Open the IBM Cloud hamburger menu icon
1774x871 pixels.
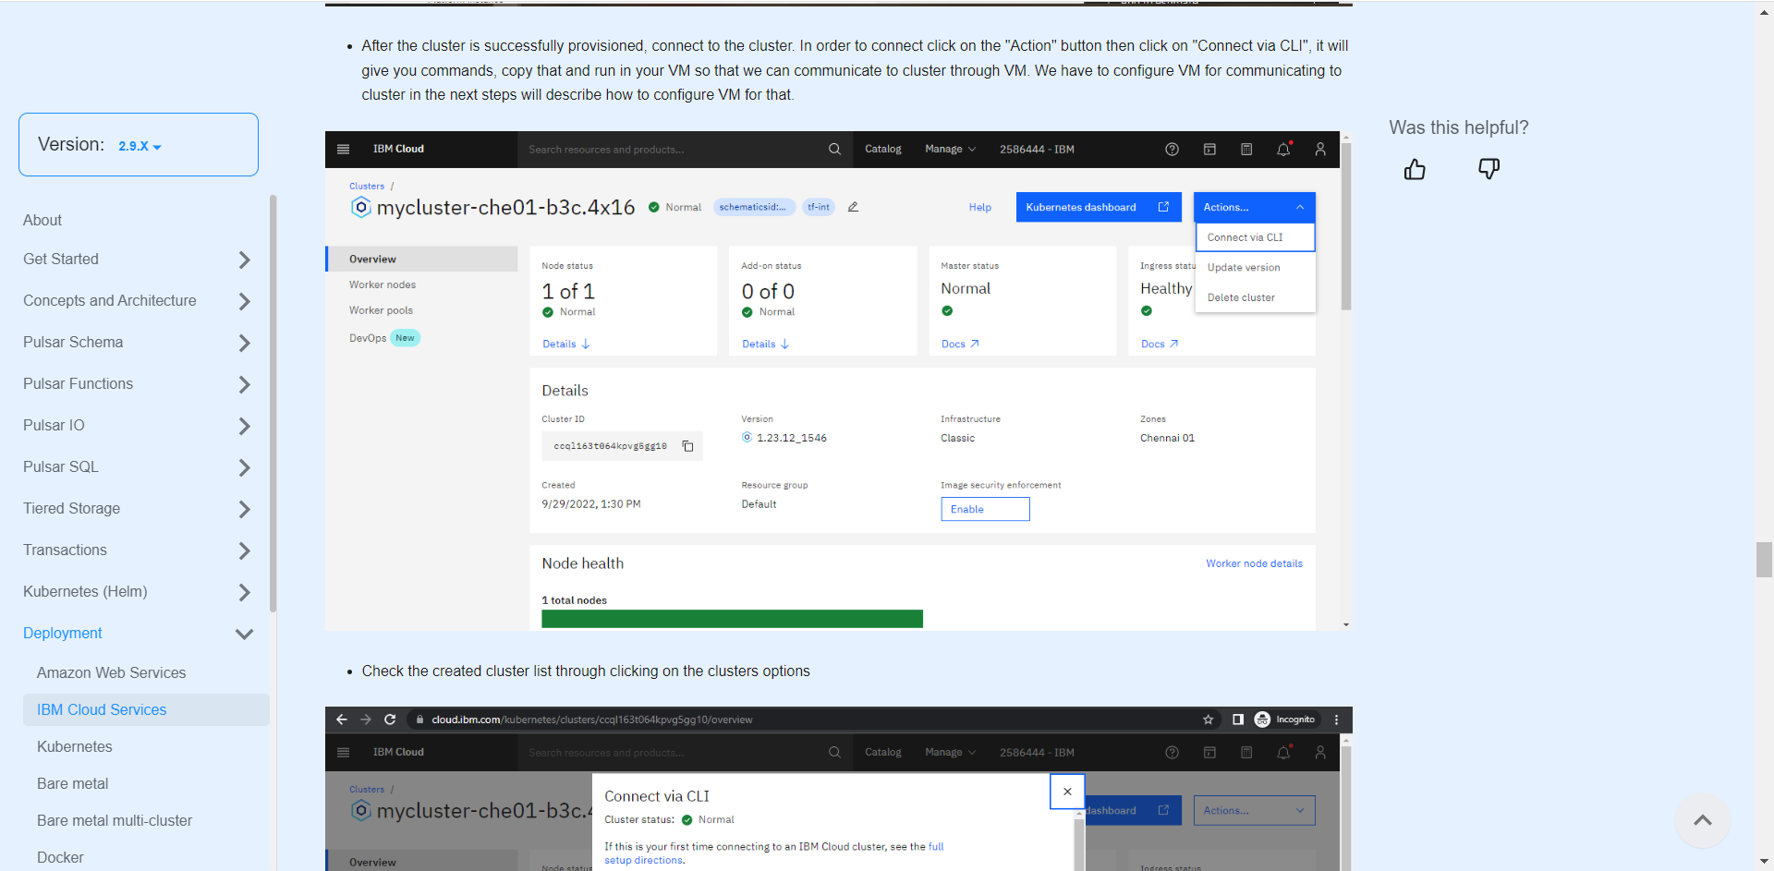coord(344,149)
